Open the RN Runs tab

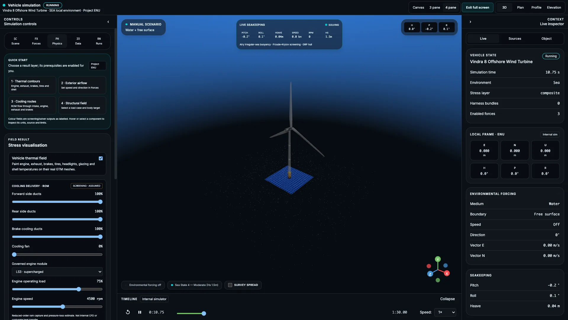point(99,41)
